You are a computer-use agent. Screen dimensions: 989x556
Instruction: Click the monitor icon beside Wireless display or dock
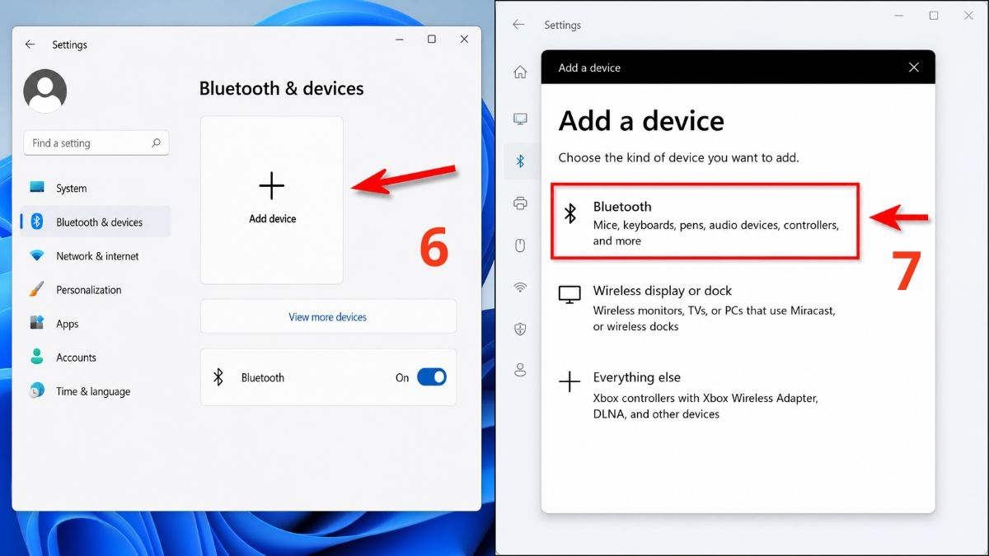[569, 295]
